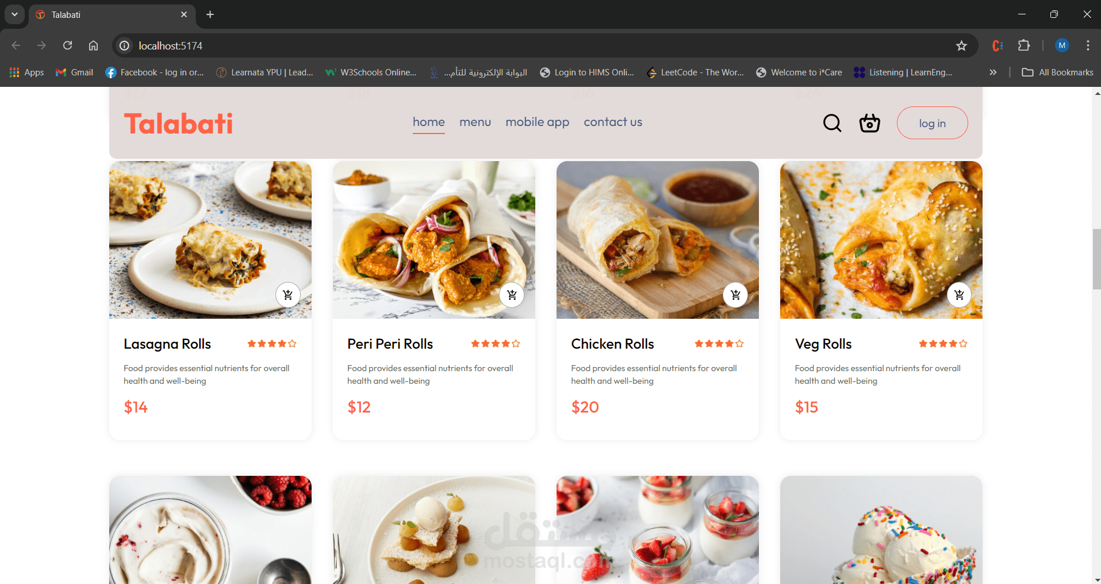
Task: Go to browser home page
Action: coord(93,45)
